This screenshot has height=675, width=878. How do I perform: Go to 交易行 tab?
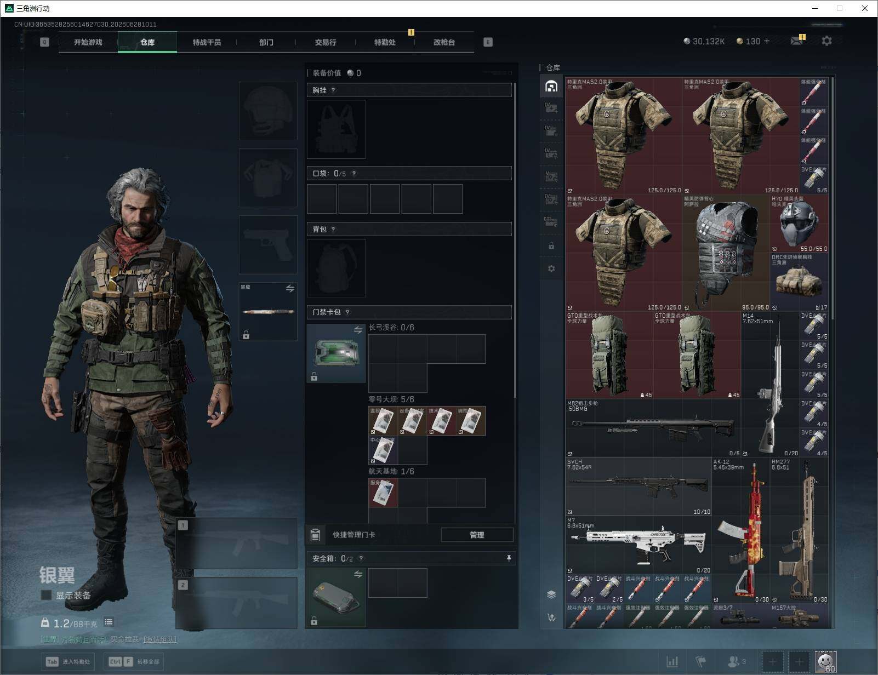(x=326, y=42)
